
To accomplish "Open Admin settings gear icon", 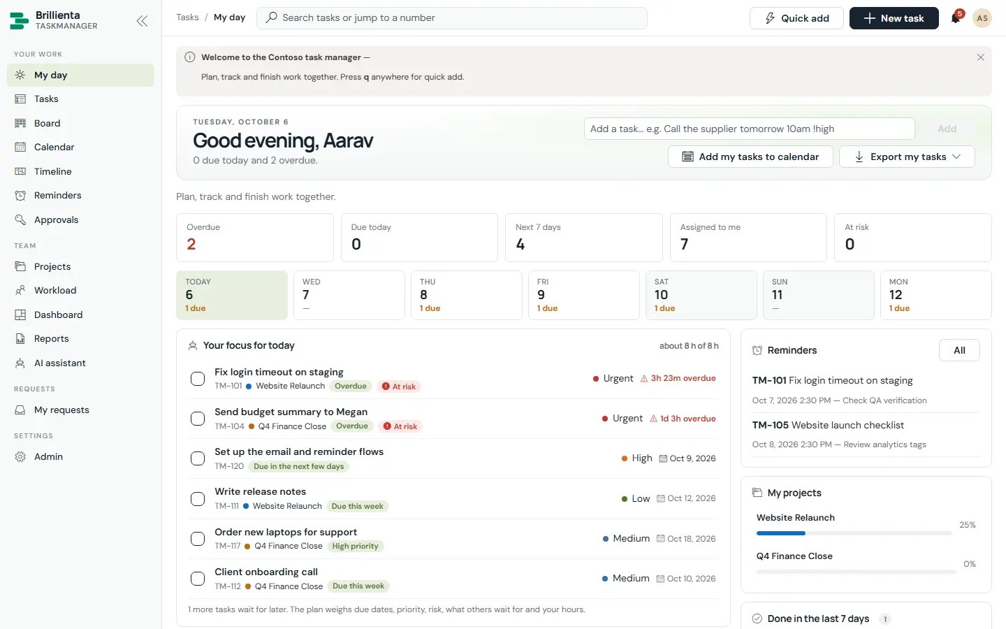I will (x=20, y=456).
